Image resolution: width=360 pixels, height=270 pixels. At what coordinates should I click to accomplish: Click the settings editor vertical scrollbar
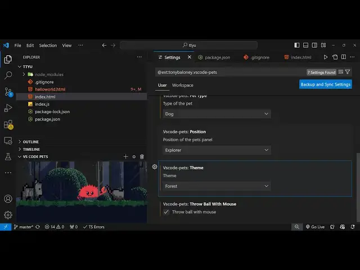(358, 186)
